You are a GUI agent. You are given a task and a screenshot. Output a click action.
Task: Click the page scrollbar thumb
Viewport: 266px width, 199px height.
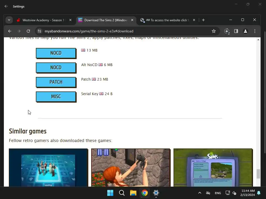258,174
